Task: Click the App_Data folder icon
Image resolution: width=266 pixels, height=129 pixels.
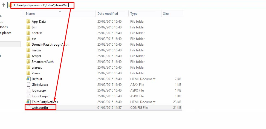Action: pos(28,22)
